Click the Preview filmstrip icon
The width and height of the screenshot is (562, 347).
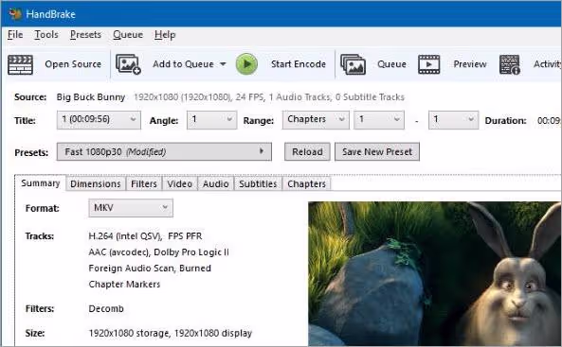point(429,64)
